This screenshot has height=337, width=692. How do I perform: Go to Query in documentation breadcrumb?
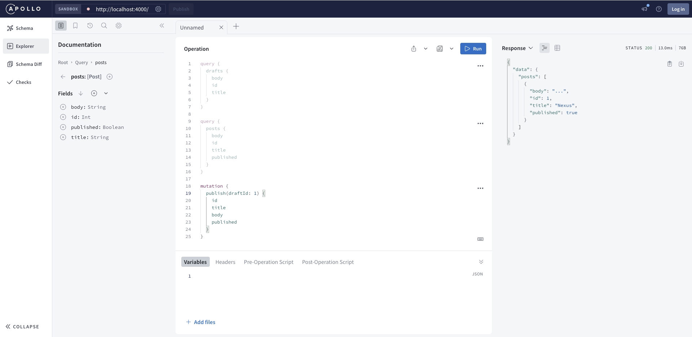point(81,62)
